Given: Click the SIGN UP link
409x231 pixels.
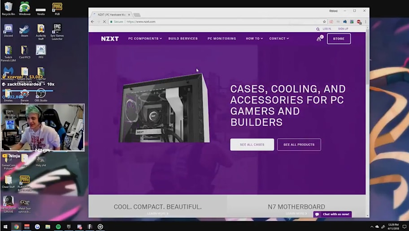Looking at the screenshot, I should pos(343,29).
